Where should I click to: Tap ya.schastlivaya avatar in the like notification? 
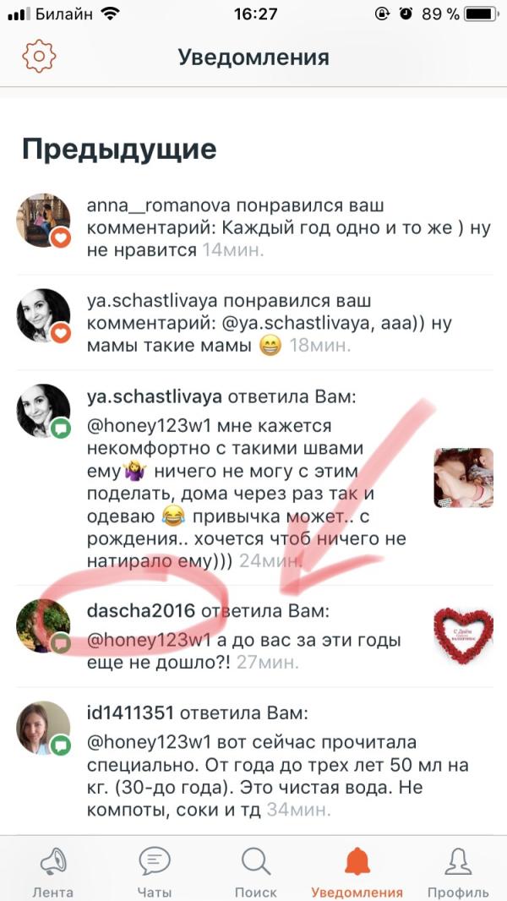point(43,315)
